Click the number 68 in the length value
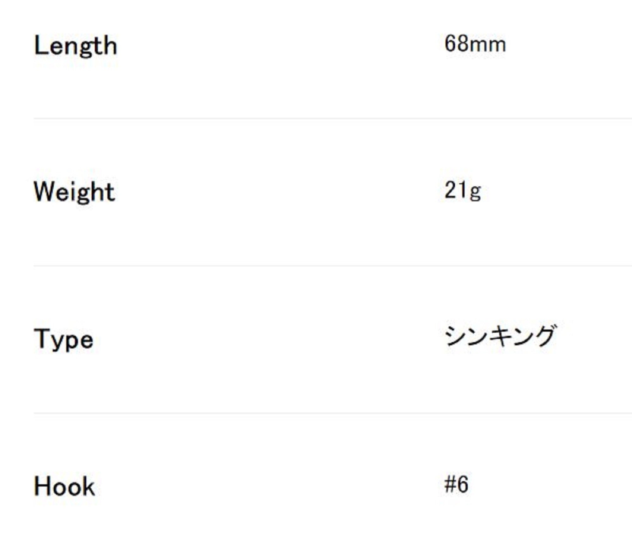The width and height of the screenshot is (632, 538). click(x=456, y=44)
